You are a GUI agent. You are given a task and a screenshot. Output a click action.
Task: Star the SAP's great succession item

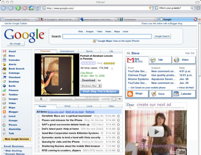coord(38,125)
